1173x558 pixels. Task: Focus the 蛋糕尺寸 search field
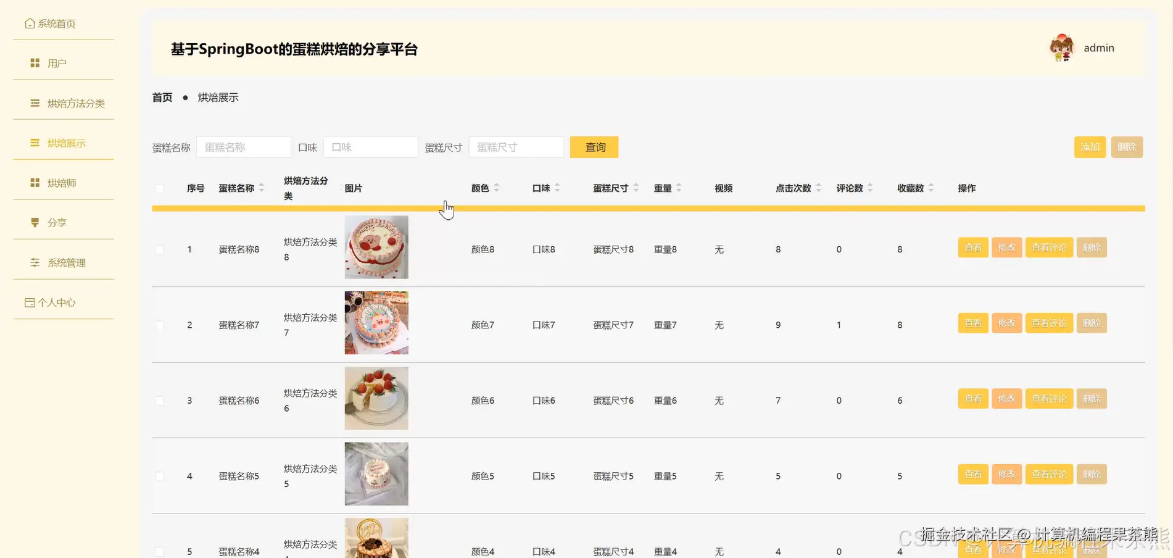click(x=516, y=147)
